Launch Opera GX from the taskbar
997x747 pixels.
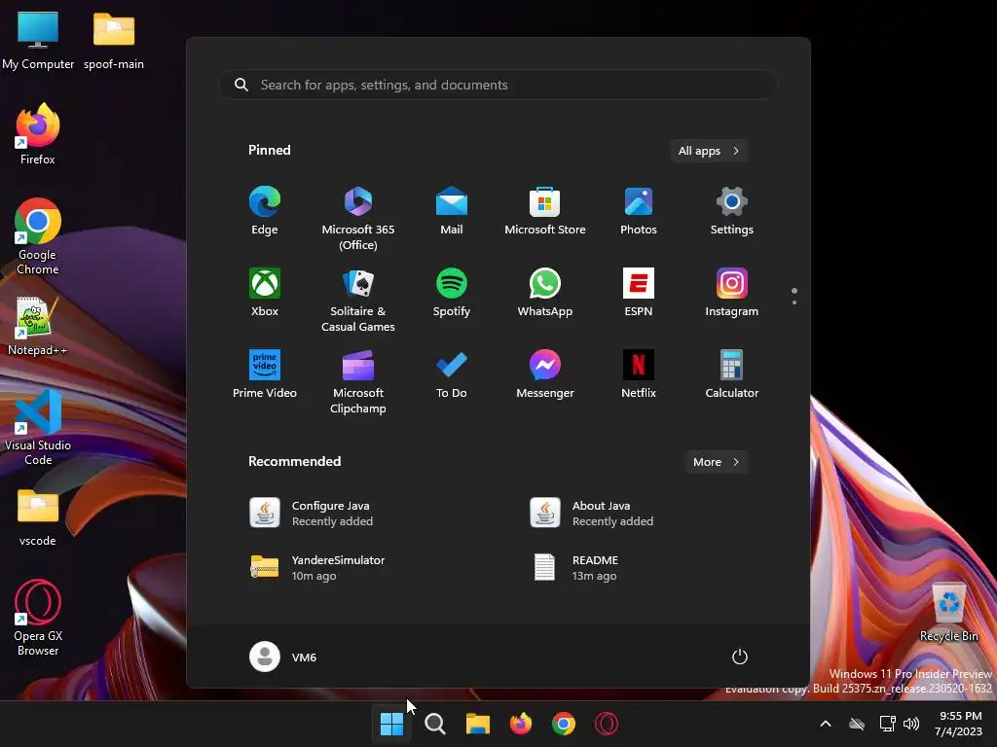(607, 724)
